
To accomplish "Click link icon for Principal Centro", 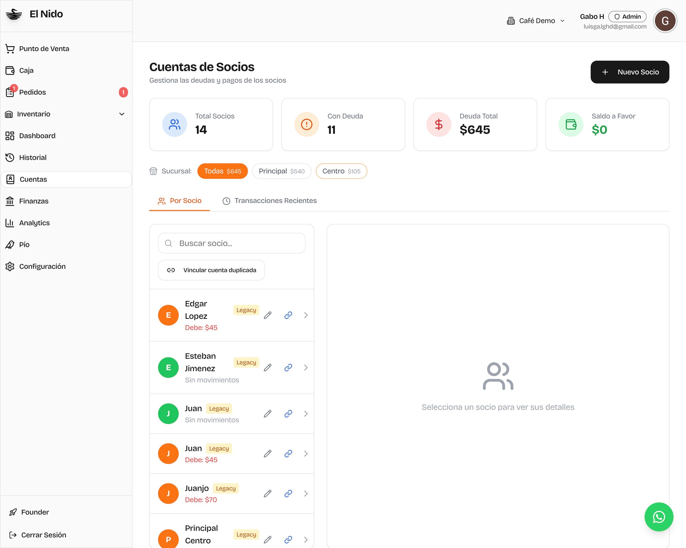I will pos(288,539).
